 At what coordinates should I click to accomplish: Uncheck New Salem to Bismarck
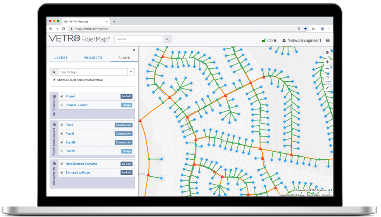[x=62, y=164]
